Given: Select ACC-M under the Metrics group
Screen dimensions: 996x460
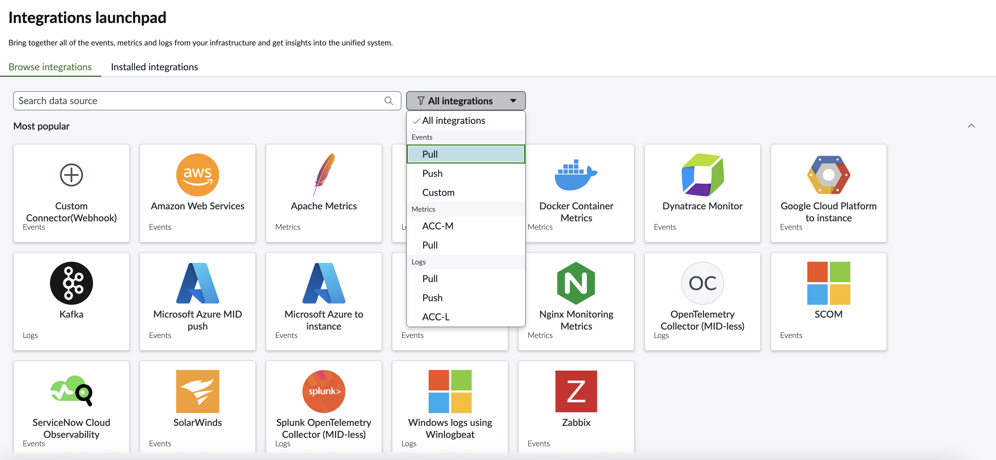Looking at the screenshot, I should point(466,226).
